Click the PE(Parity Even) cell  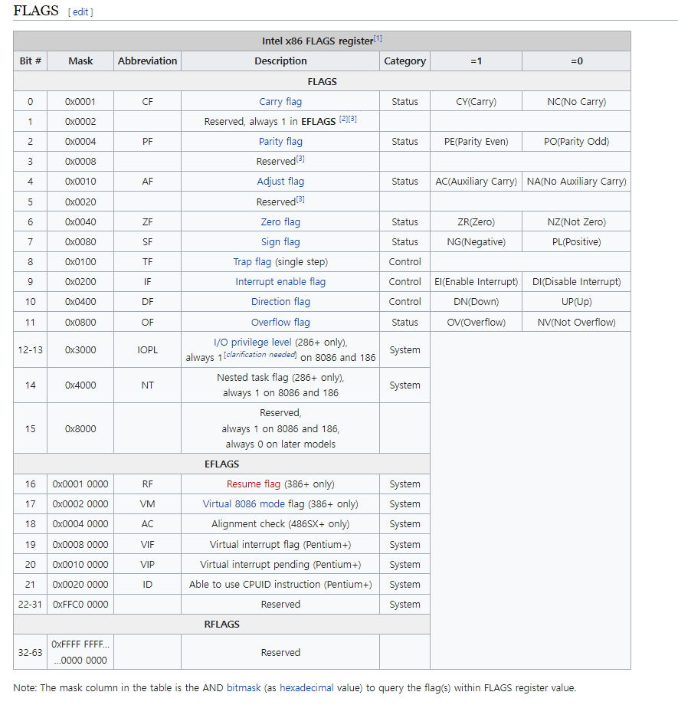click(476, 142)
